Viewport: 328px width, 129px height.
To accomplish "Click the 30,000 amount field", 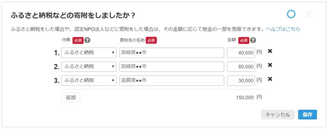I will [x=241, y=80].
